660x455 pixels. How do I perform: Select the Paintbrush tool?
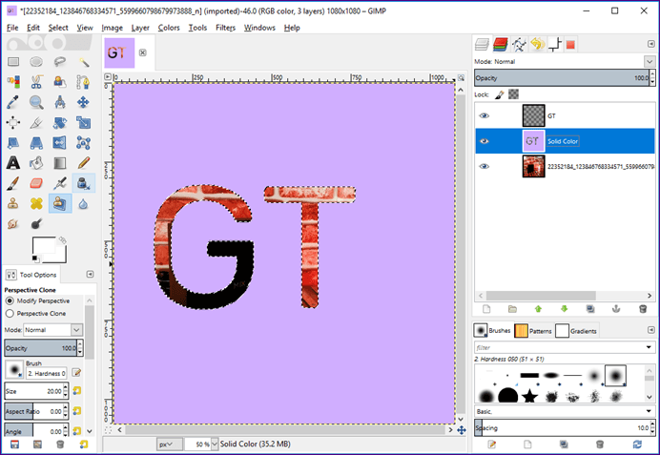13,183
